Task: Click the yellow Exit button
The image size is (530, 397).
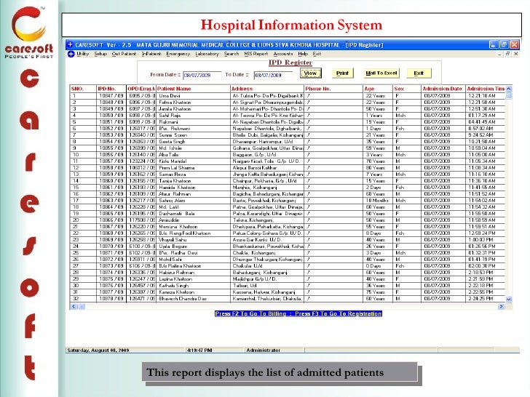Action: [419, 73]
